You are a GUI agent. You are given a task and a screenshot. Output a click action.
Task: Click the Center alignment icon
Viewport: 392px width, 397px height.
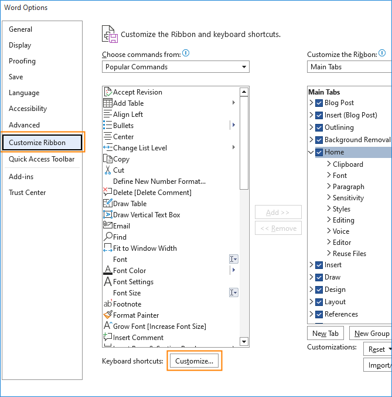[108, 136]
